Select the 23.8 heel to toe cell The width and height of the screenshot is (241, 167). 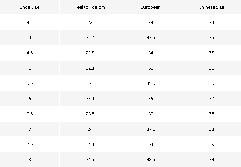click(x=90, y=114)
